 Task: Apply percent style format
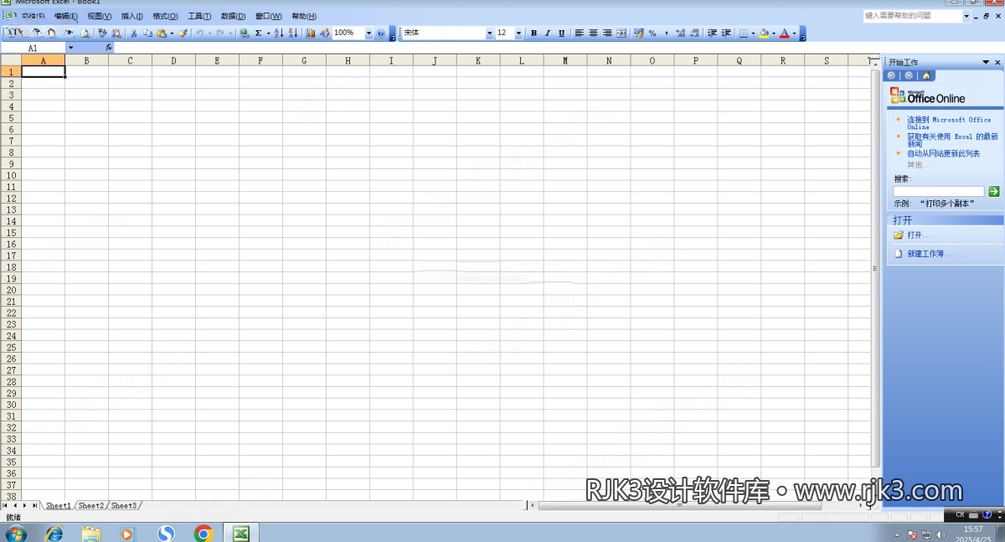point(652,34)
